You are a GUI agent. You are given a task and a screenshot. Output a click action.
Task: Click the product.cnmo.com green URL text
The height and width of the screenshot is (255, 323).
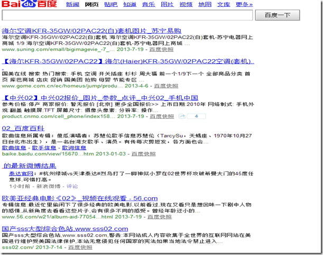click(59, 116)
